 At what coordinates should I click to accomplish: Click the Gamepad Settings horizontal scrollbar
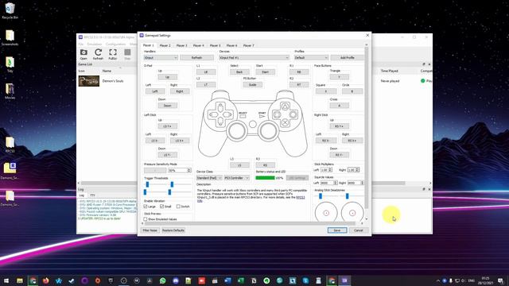250,223
